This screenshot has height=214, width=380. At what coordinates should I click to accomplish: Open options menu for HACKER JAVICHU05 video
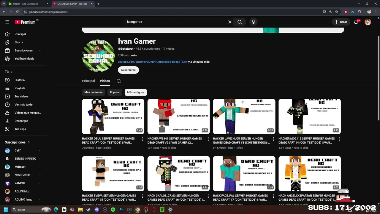[273, 139]
